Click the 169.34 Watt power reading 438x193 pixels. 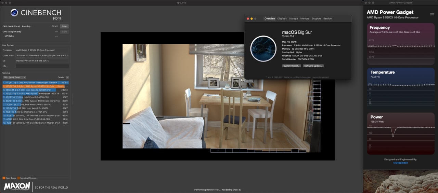377,121
